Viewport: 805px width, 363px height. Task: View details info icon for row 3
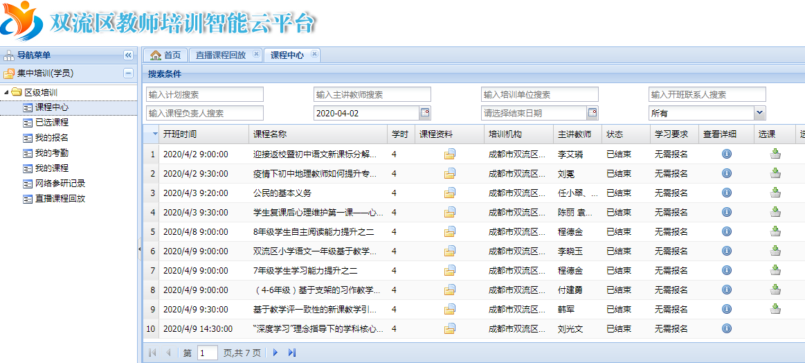[x=727, y=193]
